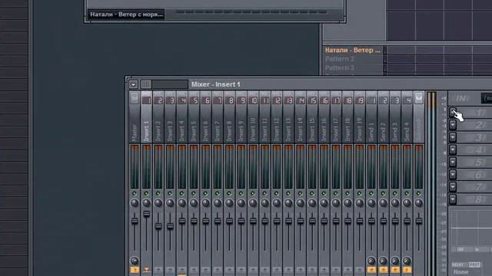Click the mixer EQ graph area
This screenshot has width=492, height=276.
coord(471,228)
